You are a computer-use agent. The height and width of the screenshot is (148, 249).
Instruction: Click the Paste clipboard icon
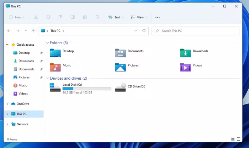[61, 17]
